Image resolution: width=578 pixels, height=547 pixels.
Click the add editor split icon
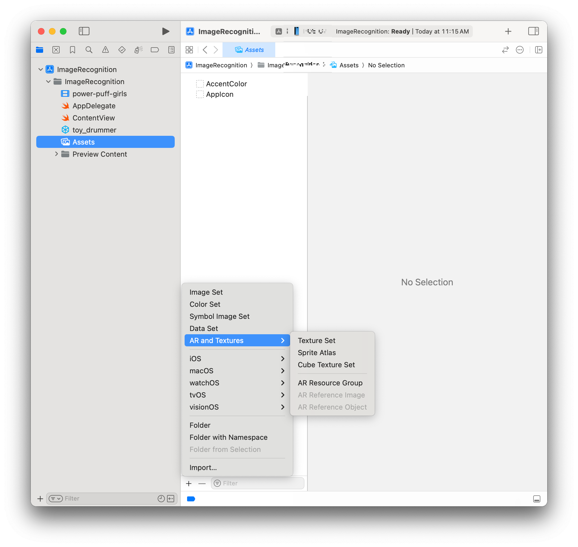[x=538, y=50]
